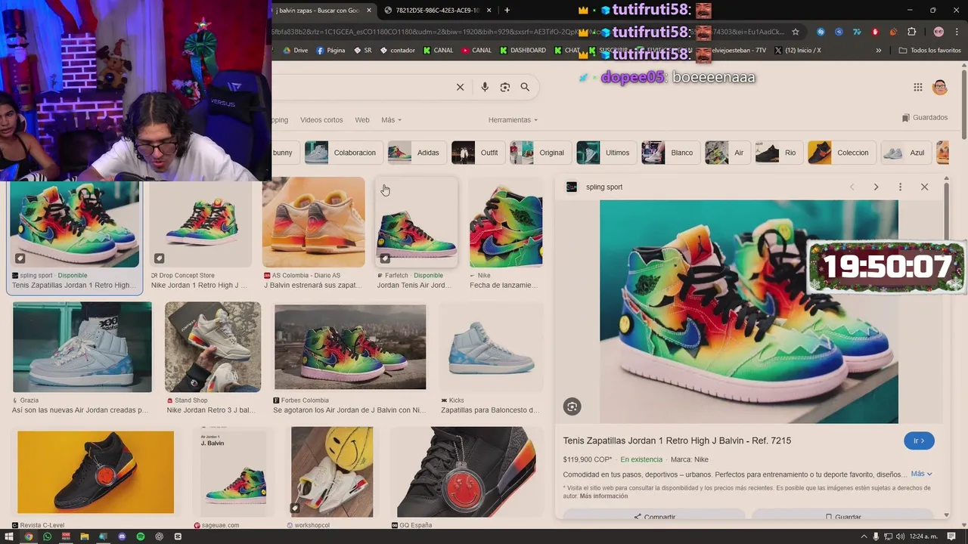Go to the next image in the preview panel
The height and width of the screenshot is (544, 968).
click(876, 187)
